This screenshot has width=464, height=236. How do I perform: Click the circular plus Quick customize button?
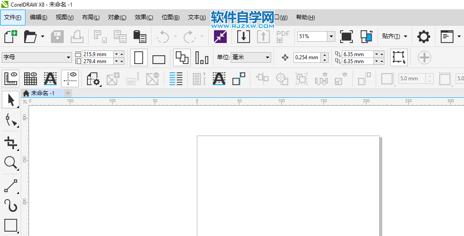[424, 57]
